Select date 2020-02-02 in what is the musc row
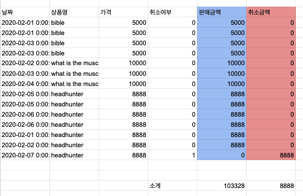 (x=25, y=63)
